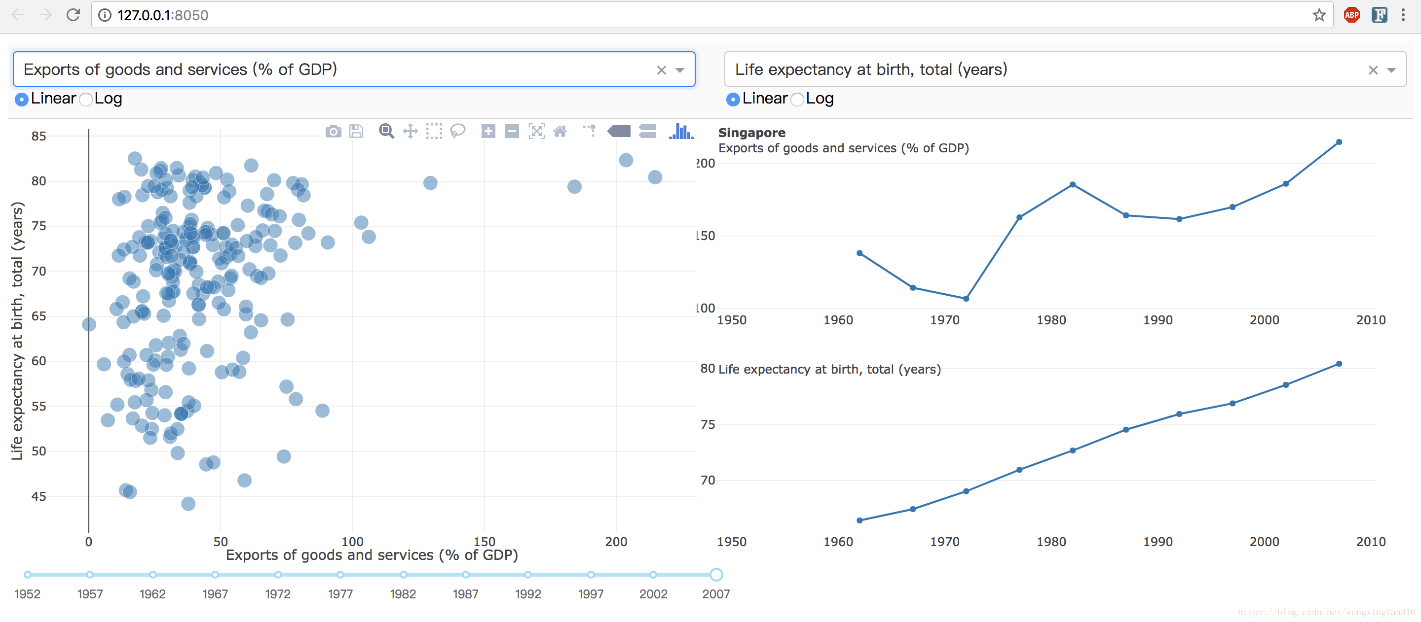This screenshot has width=1421, height=622.
Task: Activate the Lasso Select tool
Action: coord(458,131)
